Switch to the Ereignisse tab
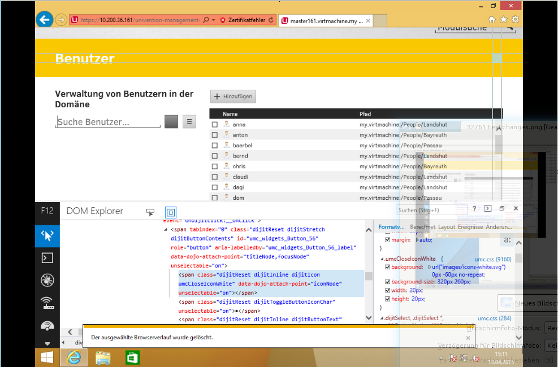This screenshot has height=367, width=558. (x=470, y=226)
